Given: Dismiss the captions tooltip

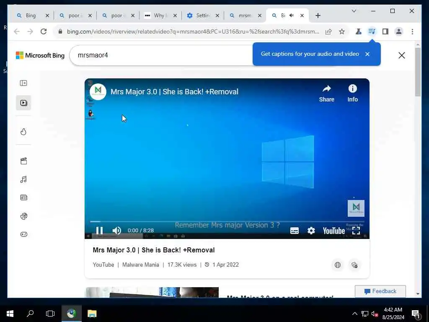Looking at the screenshot, I should click(x=367, y=54).
